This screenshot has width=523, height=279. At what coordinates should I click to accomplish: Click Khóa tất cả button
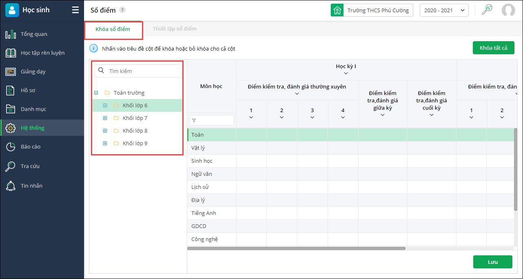[x=494, y=48]
